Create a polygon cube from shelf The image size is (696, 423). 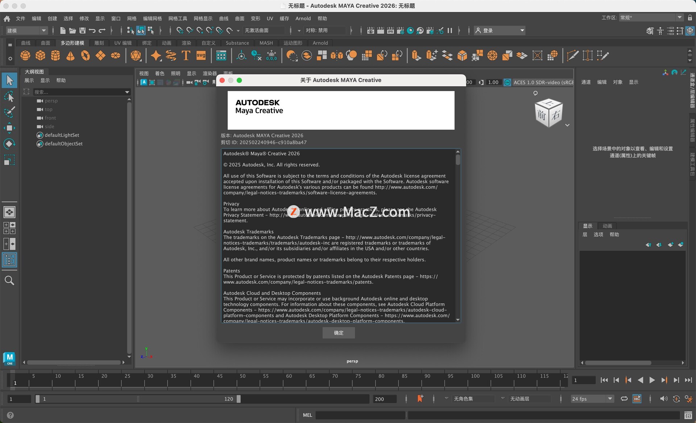click(40, 55)
